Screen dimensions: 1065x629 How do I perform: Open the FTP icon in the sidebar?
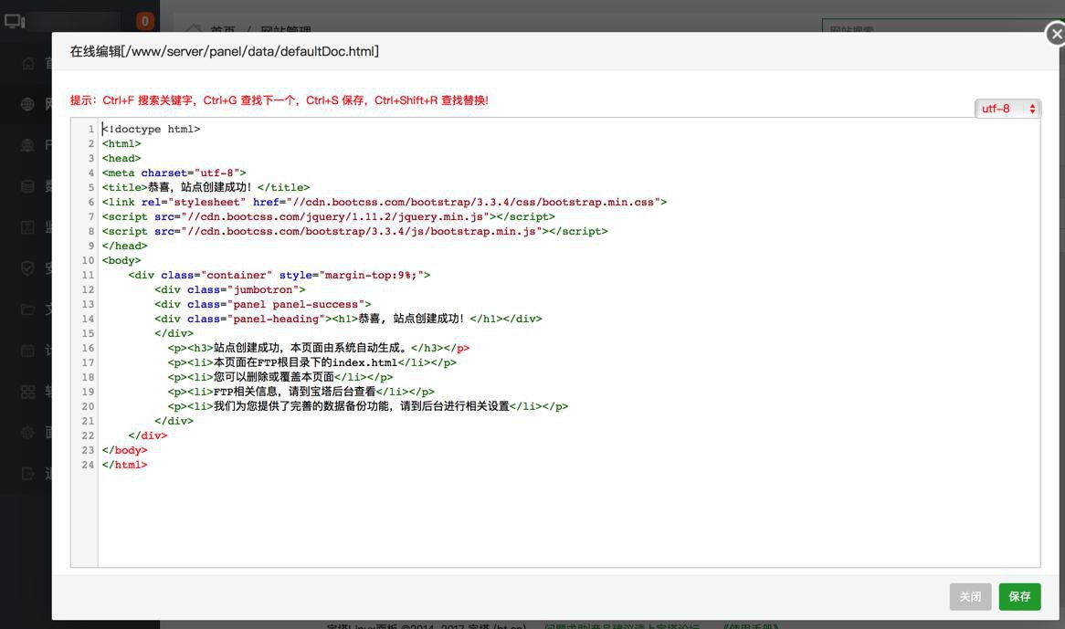27,144
